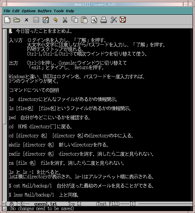Viewport: 195px width, 213px height.
Task: Click the line starting '大文字小文字に注意しながら'
Action: point(96,45)
